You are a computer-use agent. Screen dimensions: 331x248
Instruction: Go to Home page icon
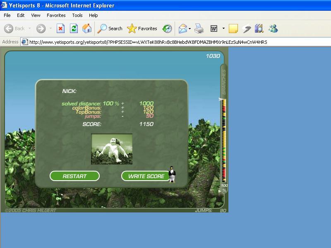pos(87,29)
